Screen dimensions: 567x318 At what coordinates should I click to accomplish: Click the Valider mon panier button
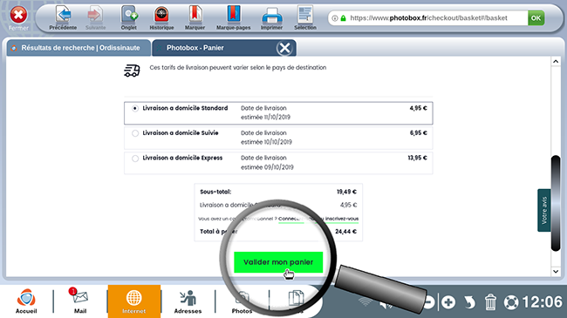coord(278,262)
